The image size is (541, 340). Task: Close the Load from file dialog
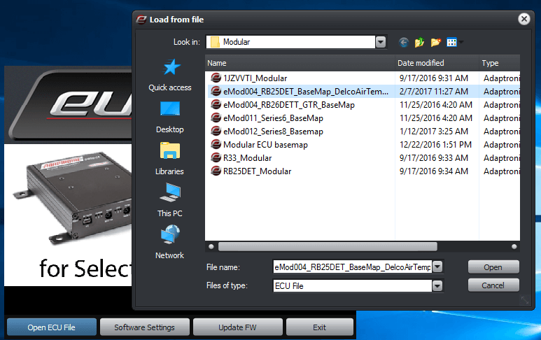(524, 19)
